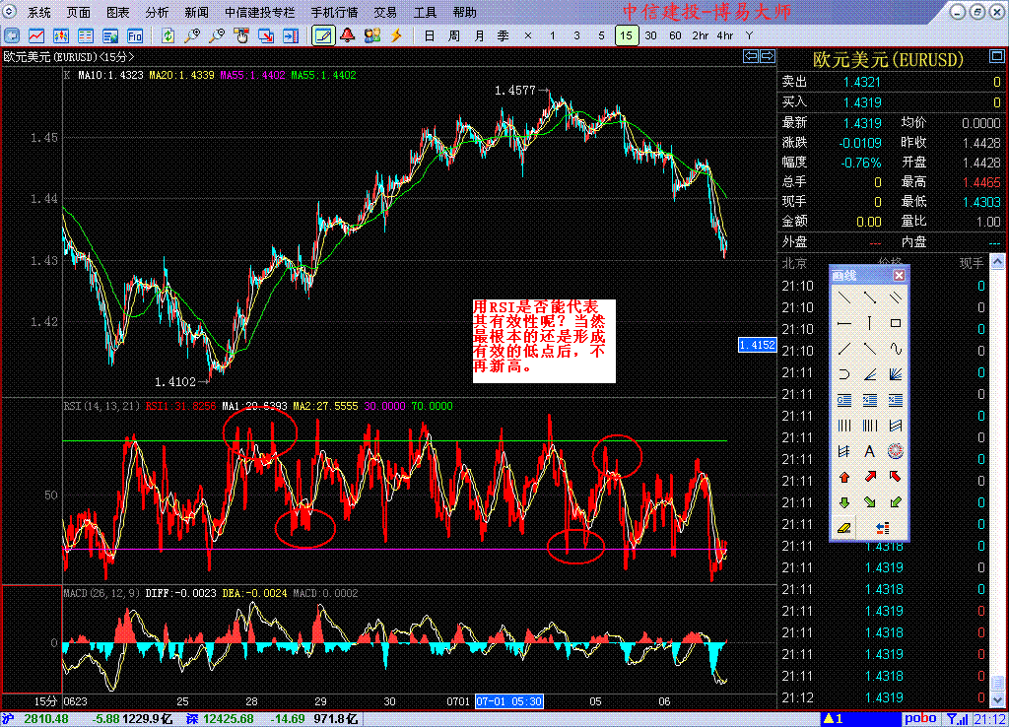Open the 帮助 menu

(465, 12)
